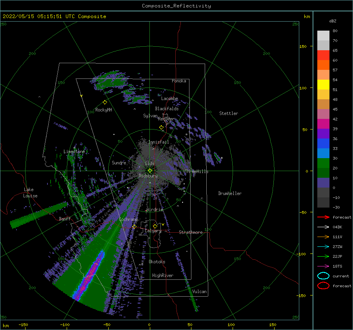This screenshot has width=353, height=330.
Task: Click the yellow diamond marker beside RockyMH
Action: coord(105,102)
